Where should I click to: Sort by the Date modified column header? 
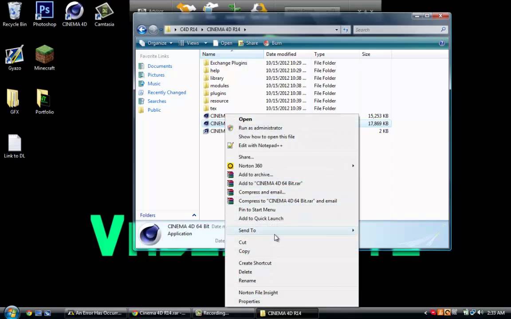[288, 54]
